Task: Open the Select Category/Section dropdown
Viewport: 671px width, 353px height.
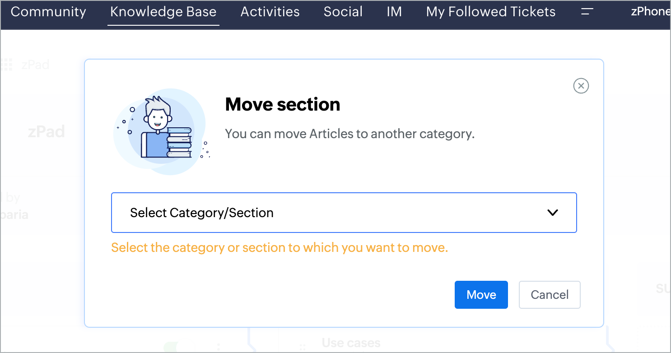Action: pyautogui.click(x=343, y=213)
